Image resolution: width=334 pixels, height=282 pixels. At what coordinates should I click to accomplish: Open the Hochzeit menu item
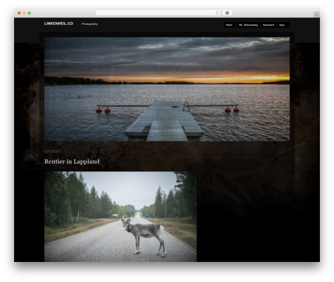tap(269, 25)
